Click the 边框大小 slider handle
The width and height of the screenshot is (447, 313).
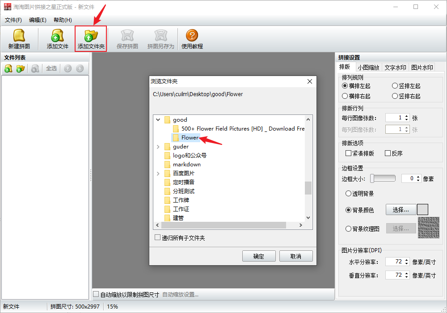(372, 178)
